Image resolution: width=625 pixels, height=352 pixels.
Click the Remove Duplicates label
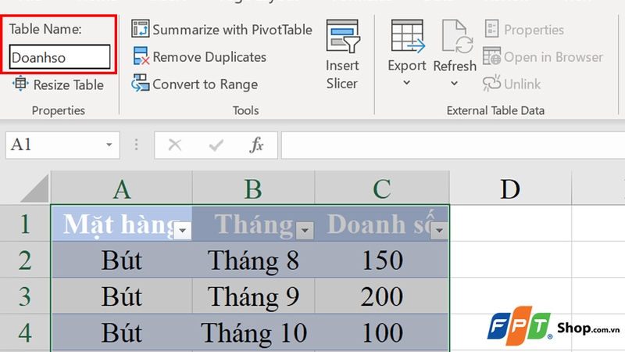pos(209,57)
